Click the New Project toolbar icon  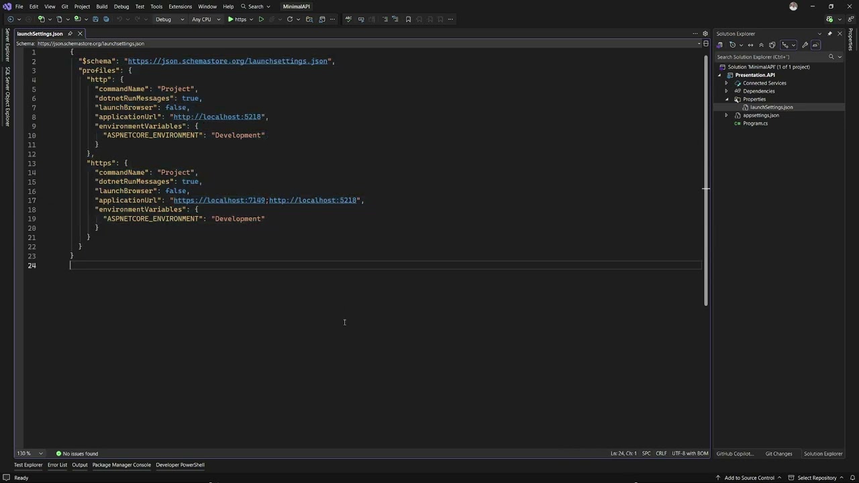tap(41, 19)
